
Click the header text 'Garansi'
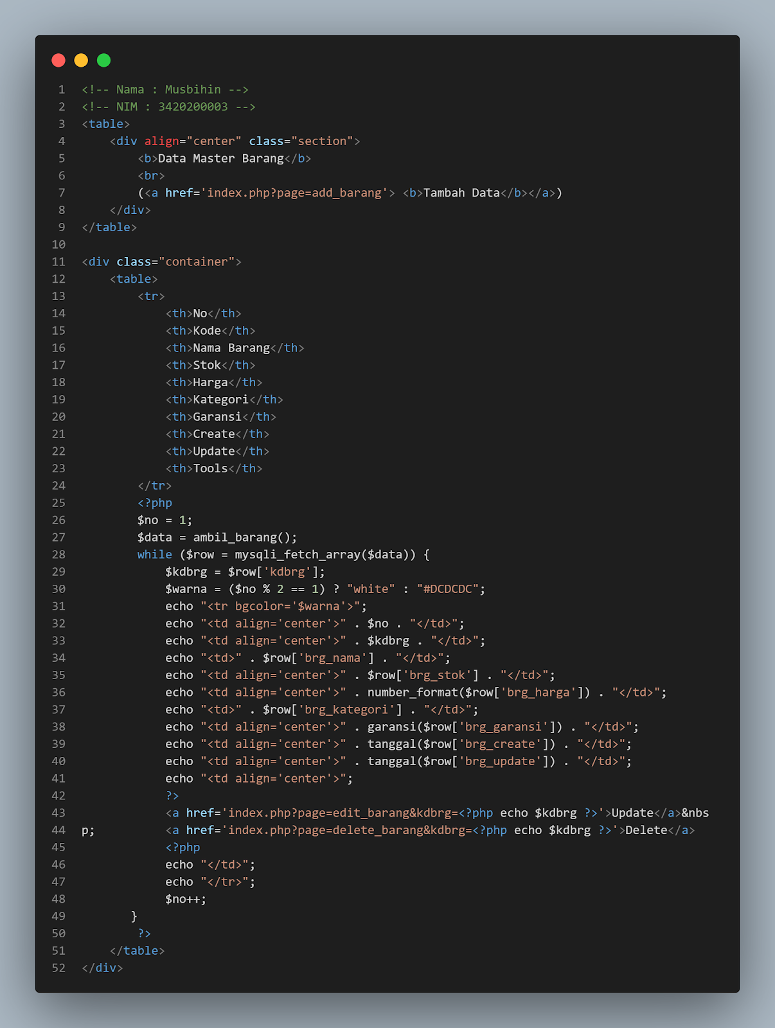pyautogui.click(x=217, y=416)
